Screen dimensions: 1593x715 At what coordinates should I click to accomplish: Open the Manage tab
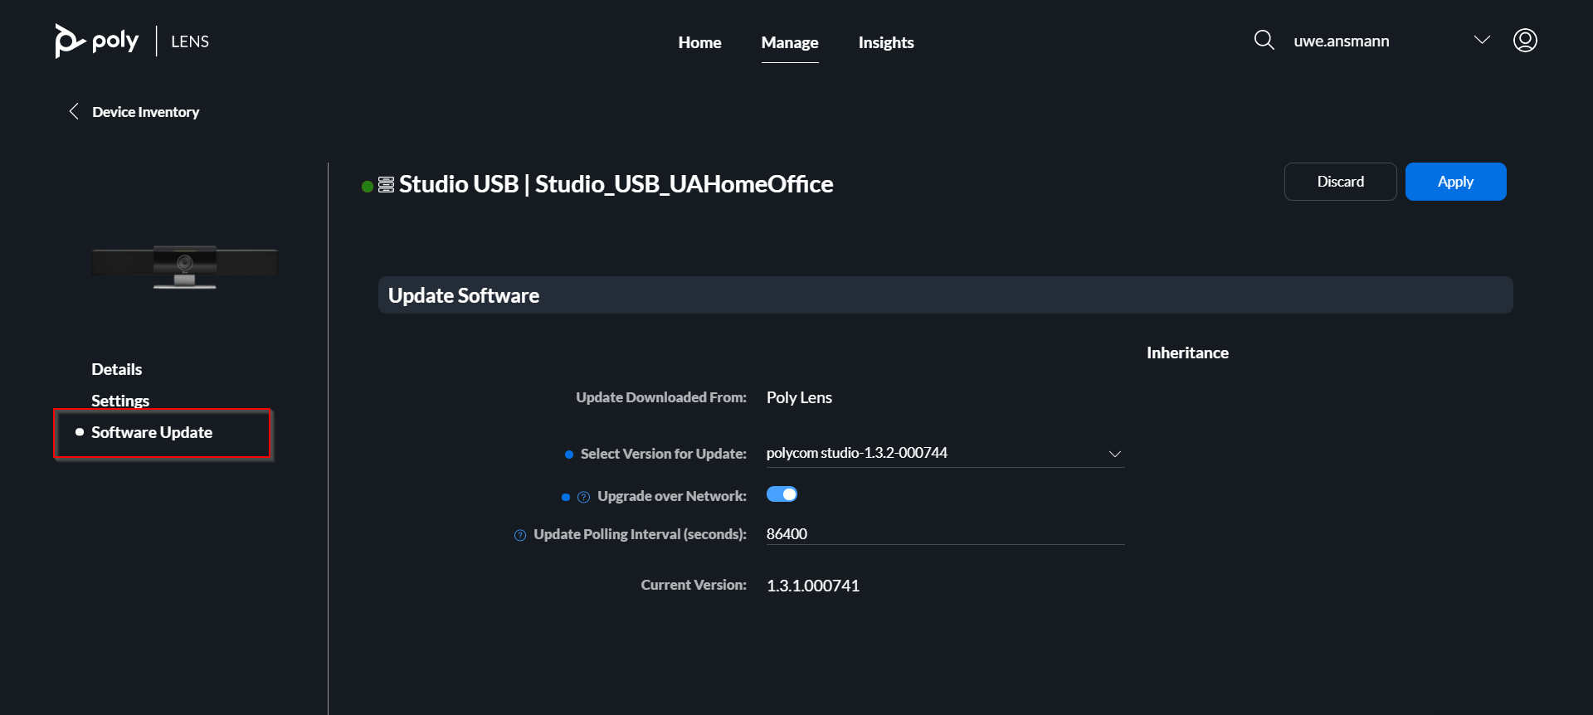[x=790, y=42]
